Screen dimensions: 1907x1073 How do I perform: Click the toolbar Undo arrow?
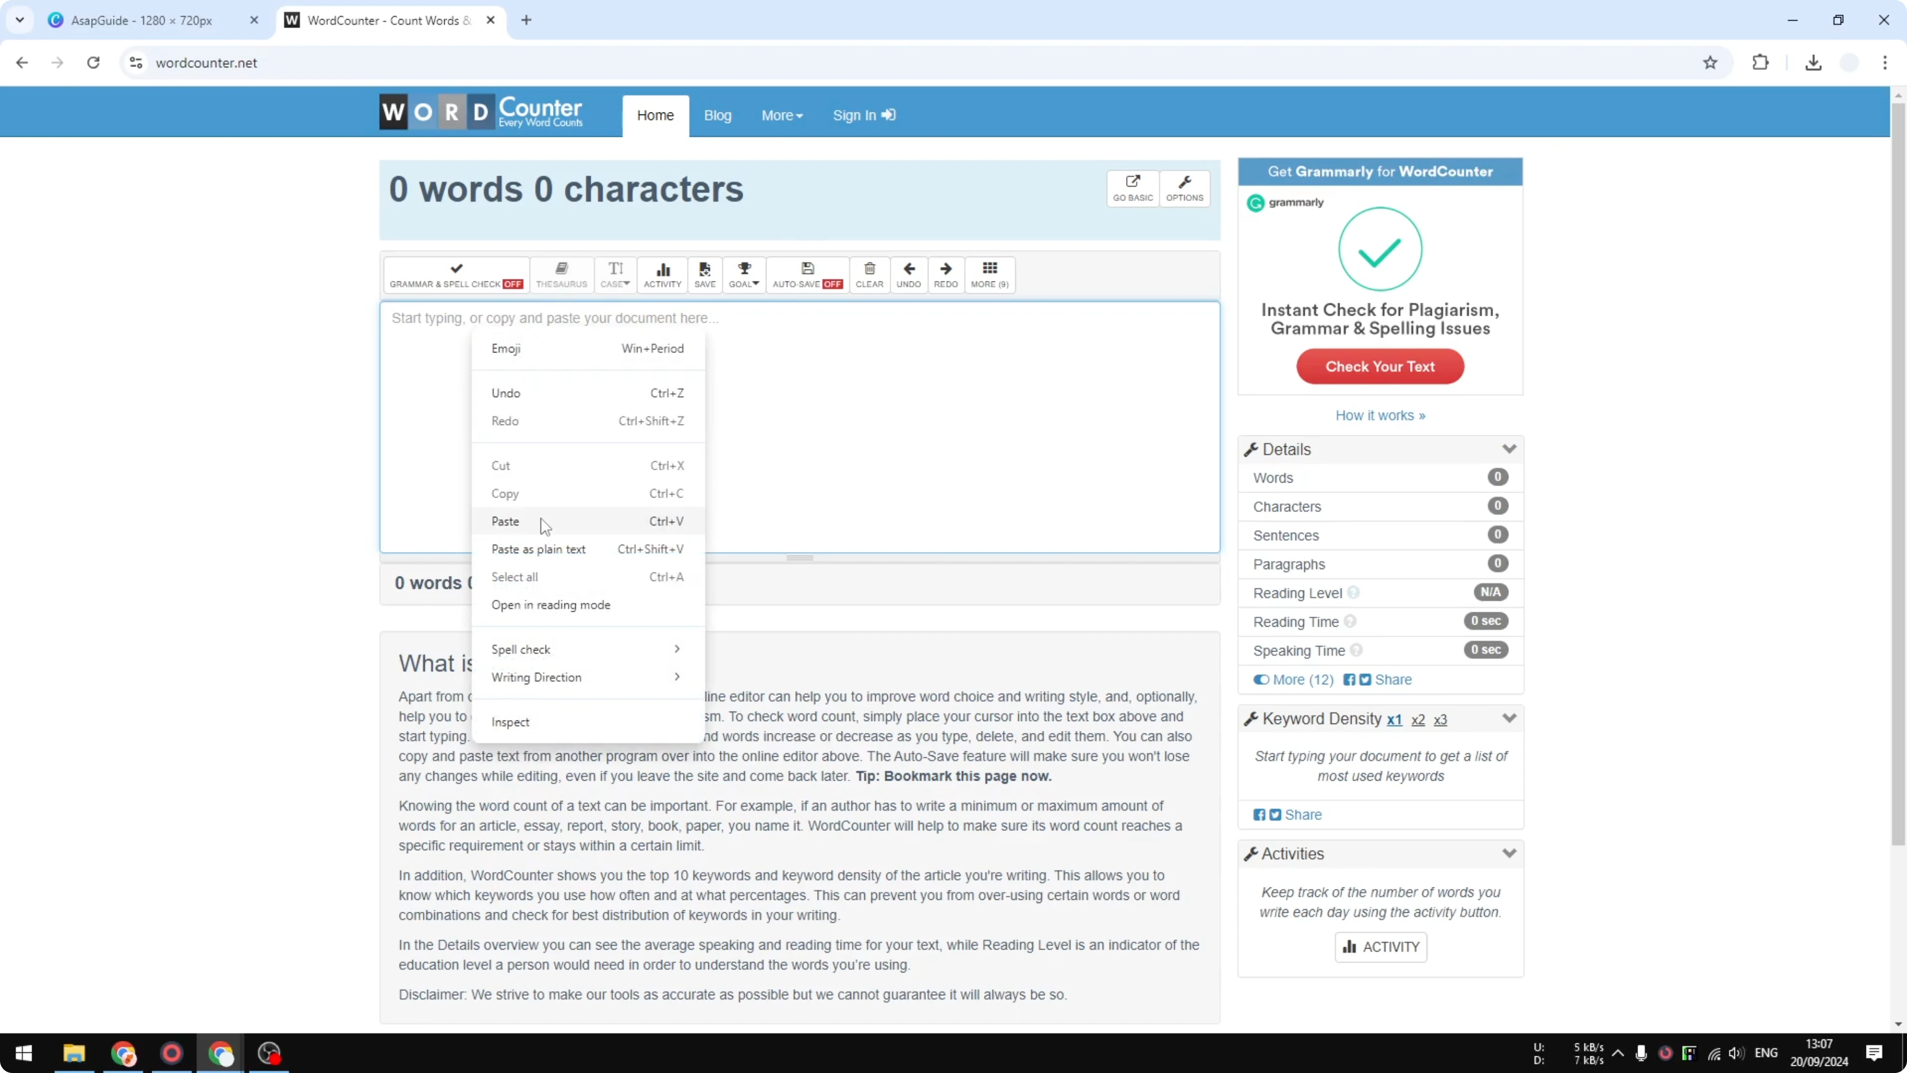click(909, 275)
